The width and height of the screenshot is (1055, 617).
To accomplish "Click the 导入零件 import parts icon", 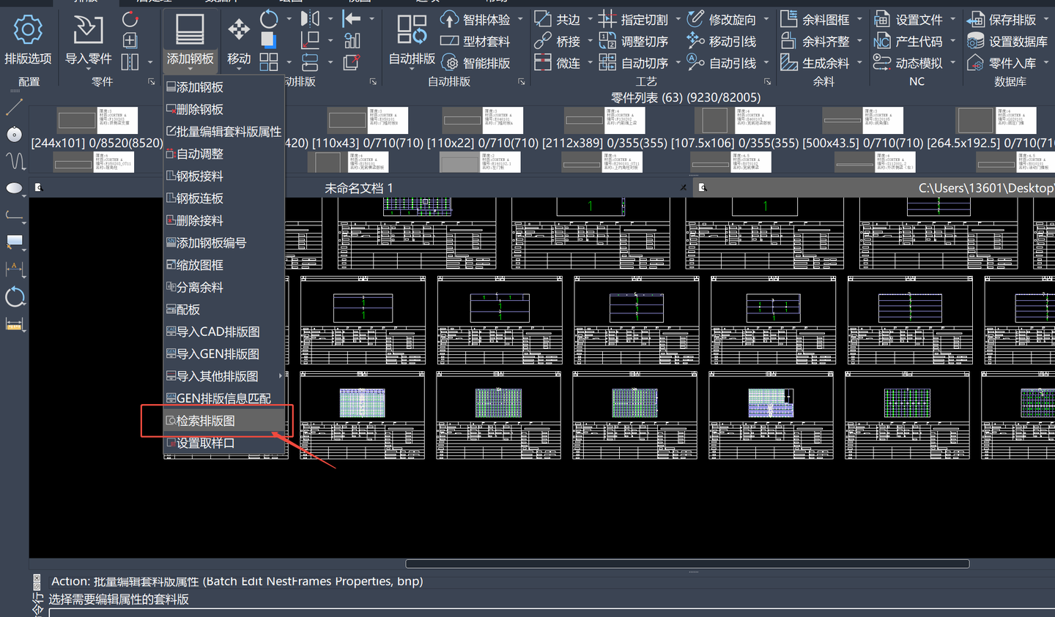I will pyautogui.click(x=88, y=30).
